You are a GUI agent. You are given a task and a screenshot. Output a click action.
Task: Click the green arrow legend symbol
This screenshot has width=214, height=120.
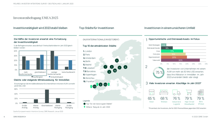[85, 107]
